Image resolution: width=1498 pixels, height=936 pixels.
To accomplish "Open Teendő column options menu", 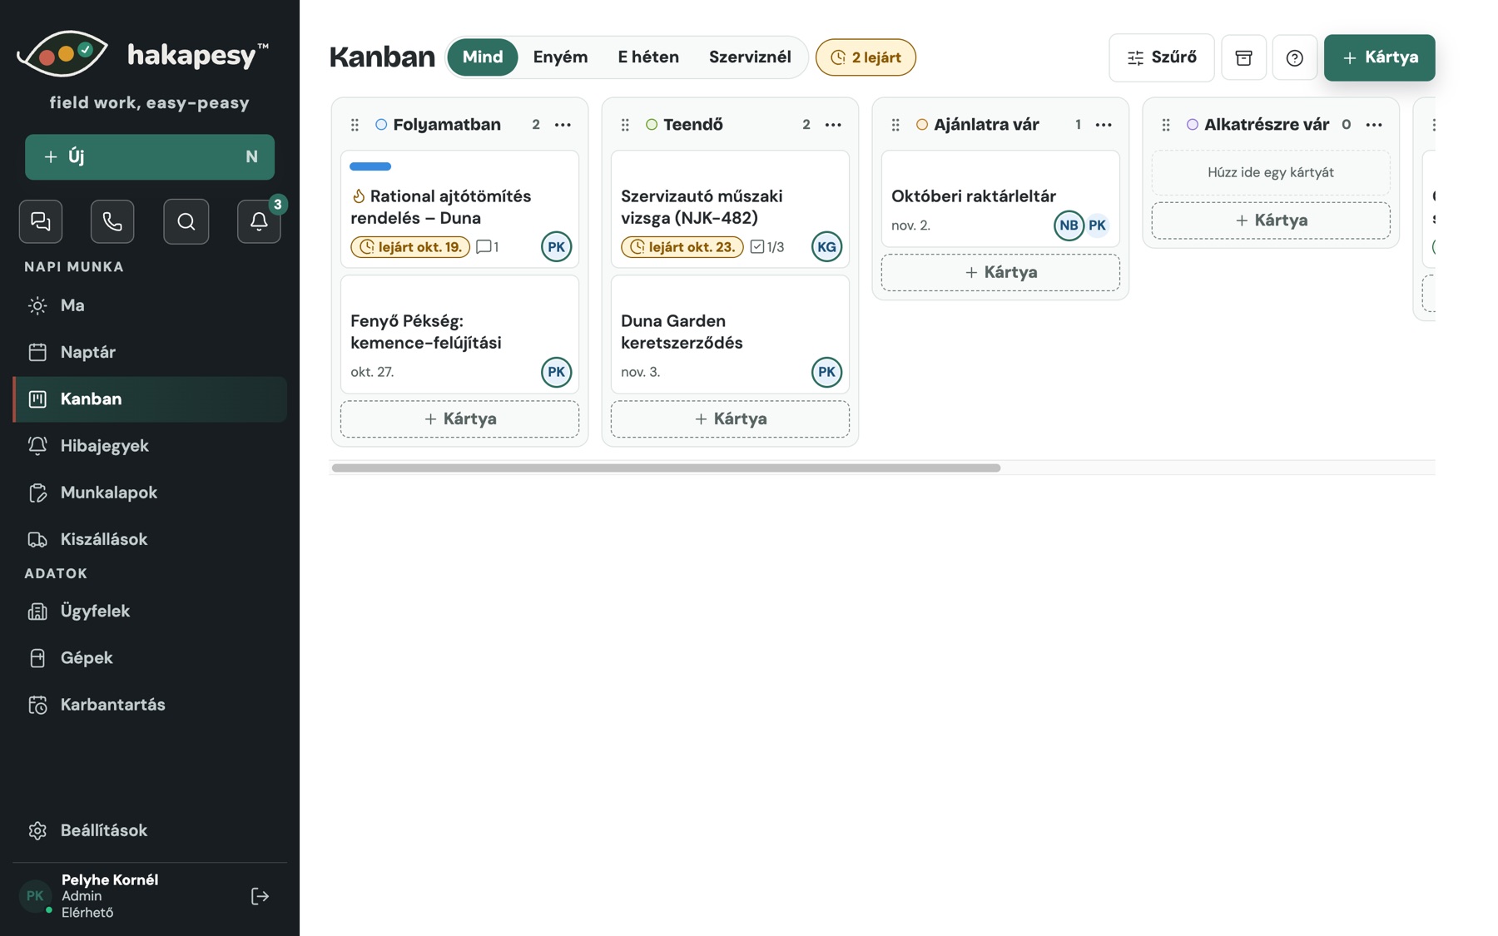I will click(x=833, y=125).
